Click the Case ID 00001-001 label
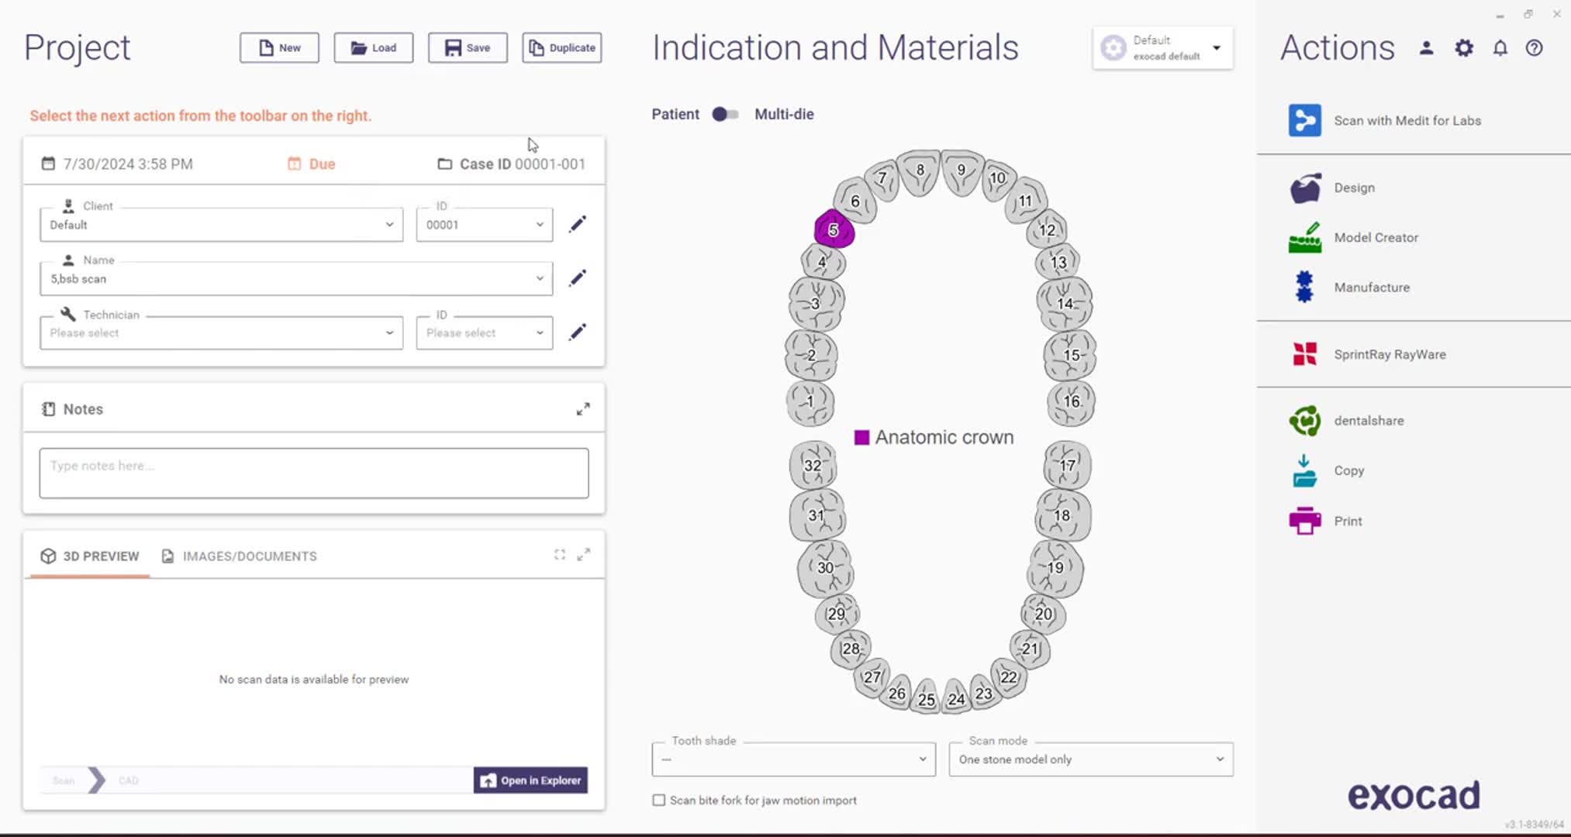The height and width of the screenshot is (837, 1571). (512, 164)
